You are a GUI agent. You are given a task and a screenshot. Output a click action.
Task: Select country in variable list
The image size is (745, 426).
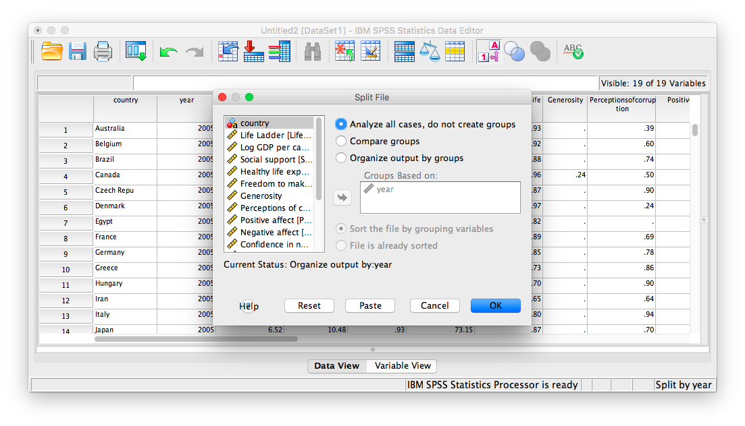tap(269, 123)
